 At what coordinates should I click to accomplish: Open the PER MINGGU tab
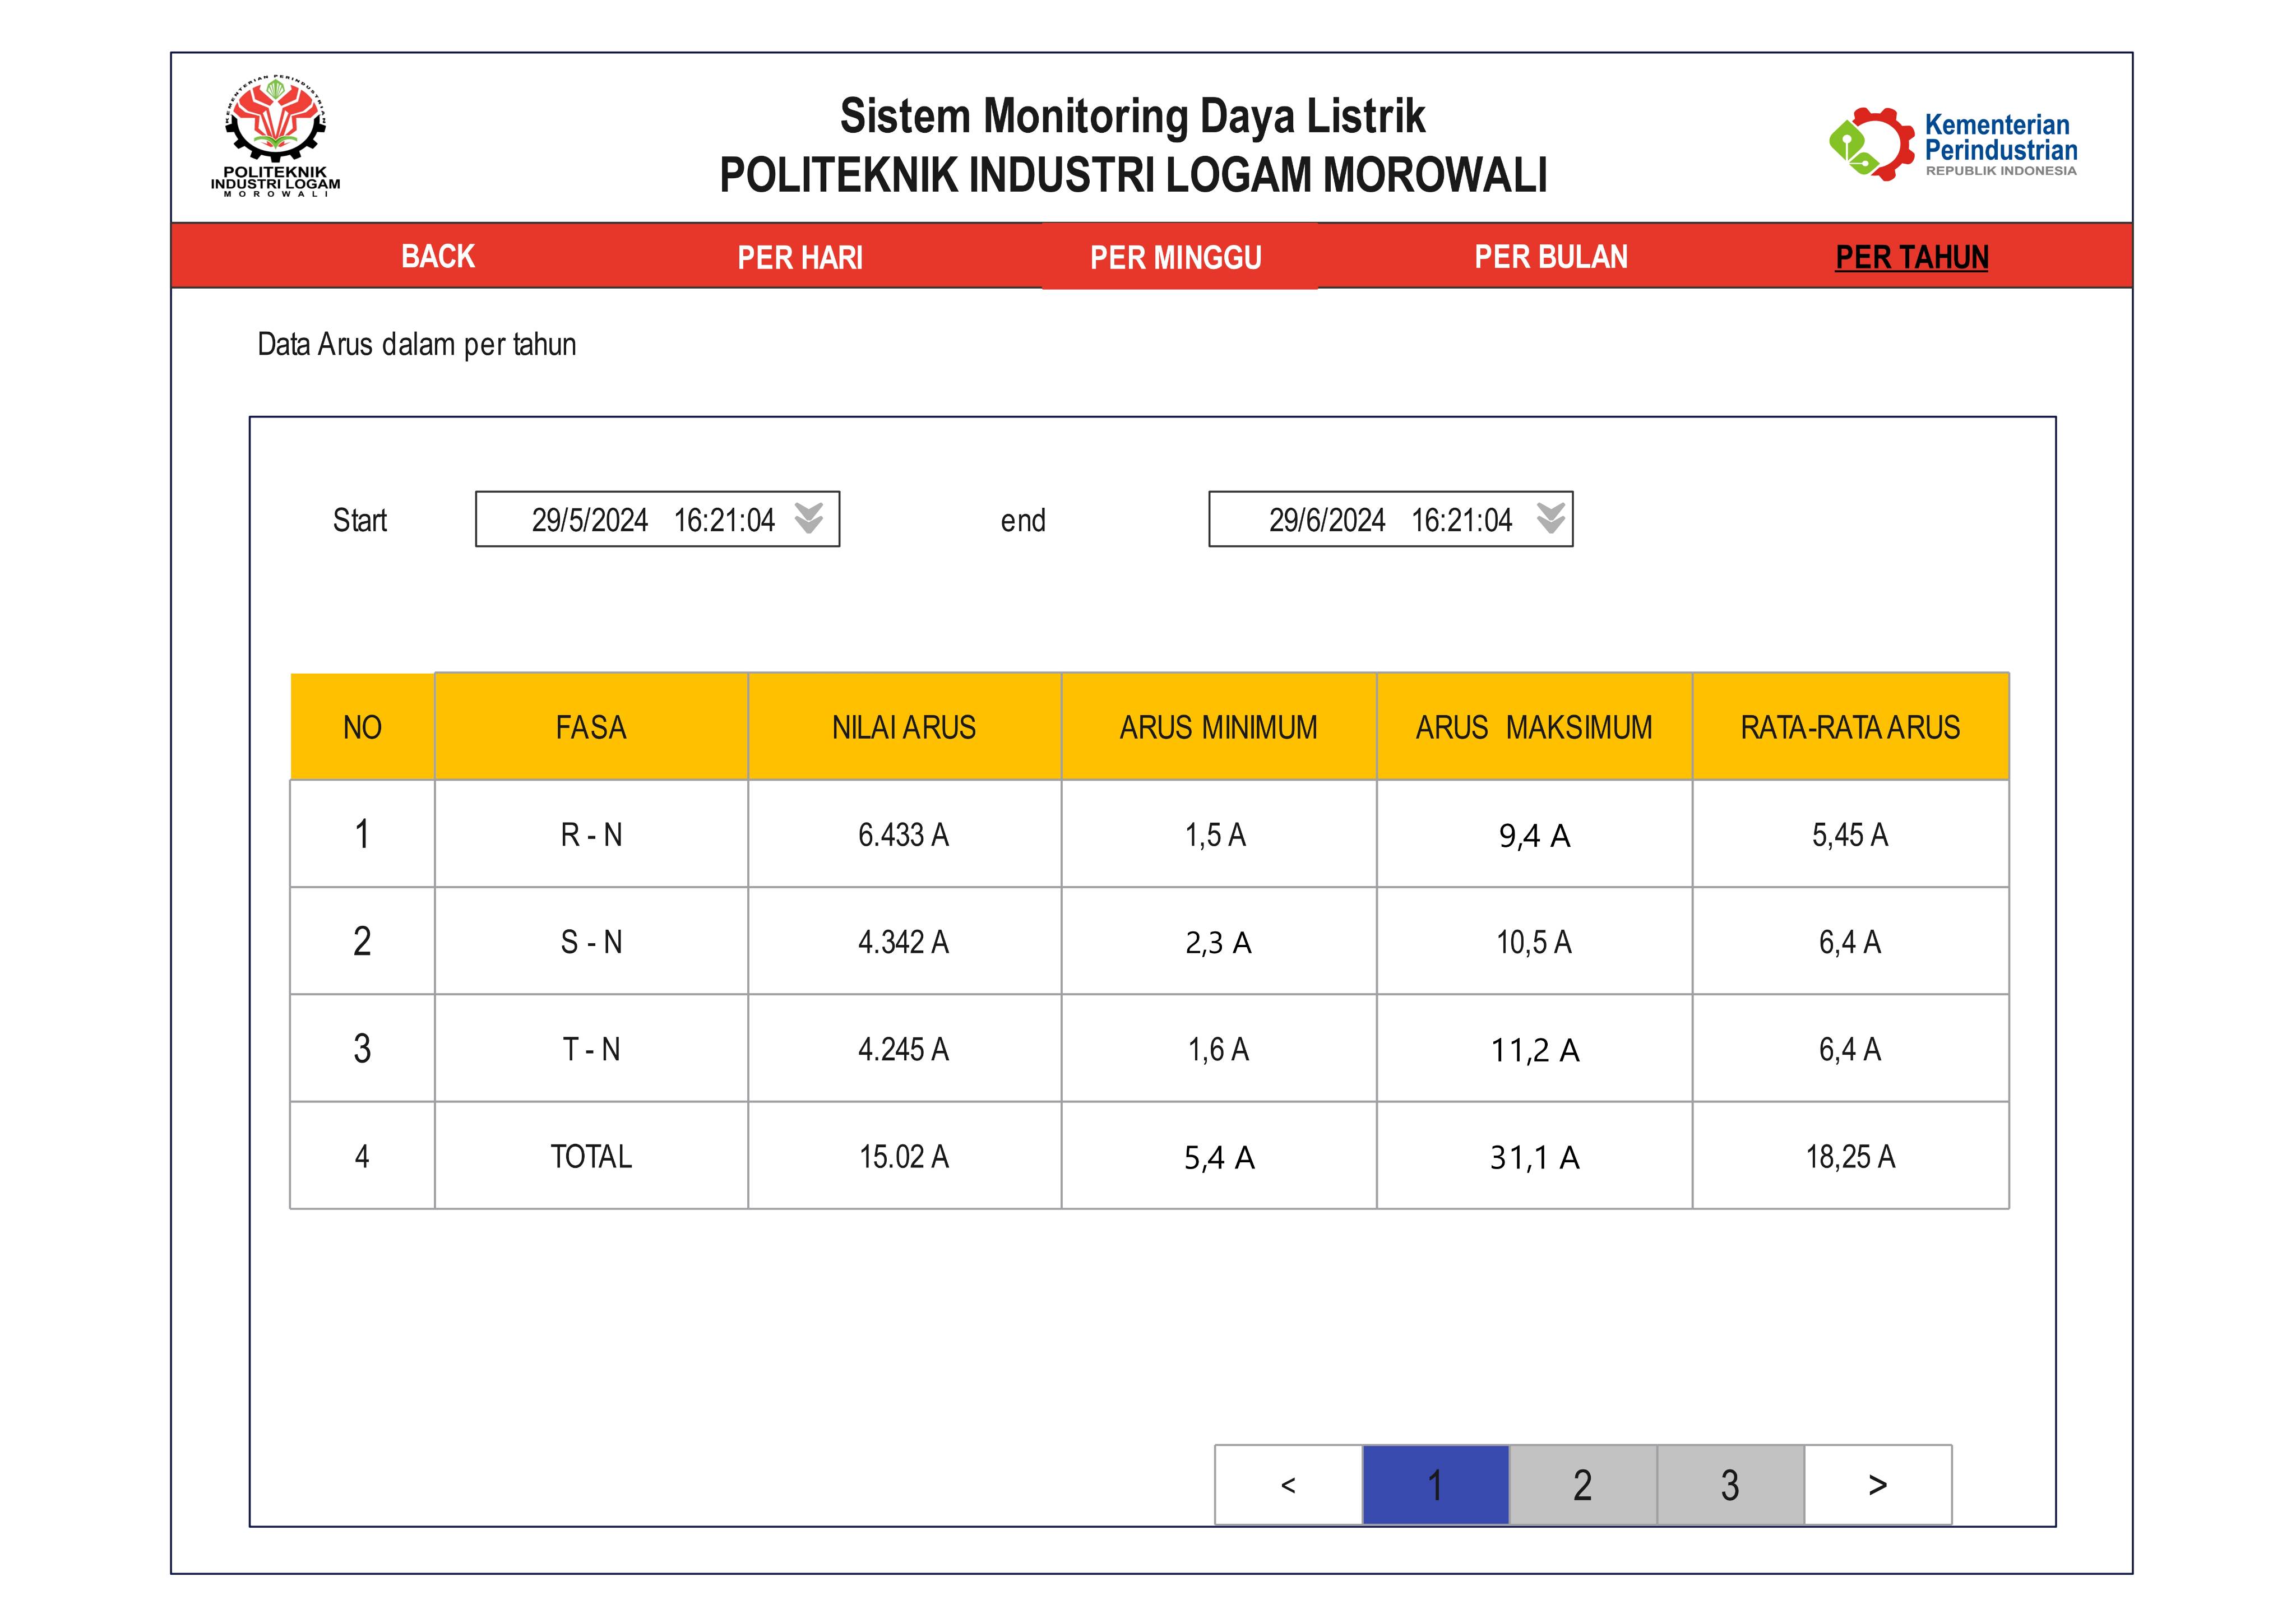pyautogui.click(x=1176, y=258)
